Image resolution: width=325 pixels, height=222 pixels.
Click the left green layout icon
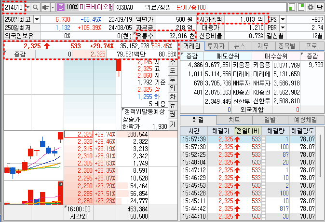click(292, 7)
